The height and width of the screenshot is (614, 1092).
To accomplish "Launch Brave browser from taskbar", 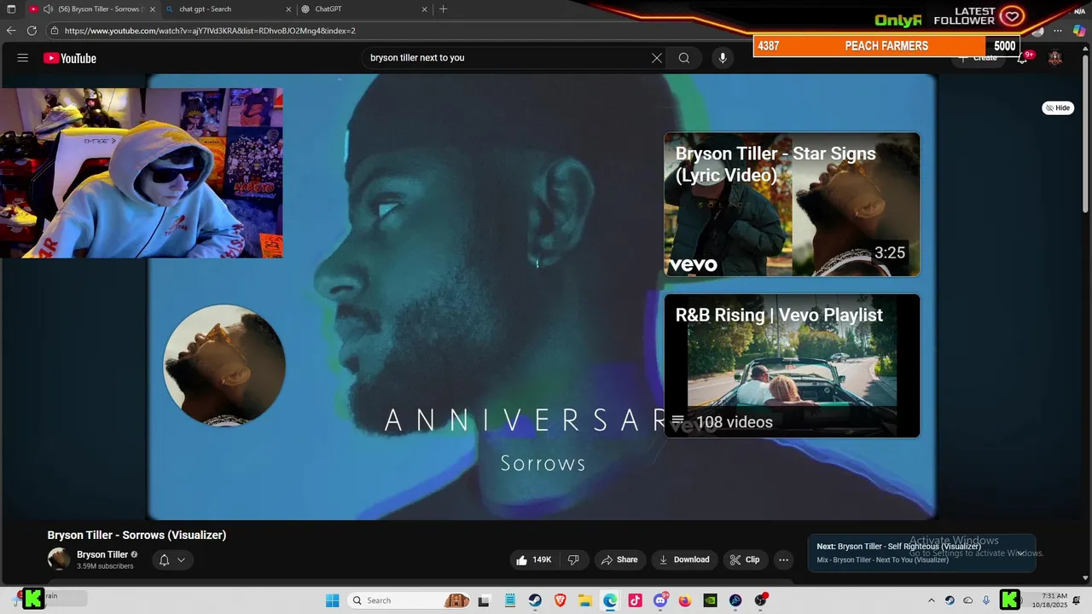I will click(x=560, y=600).
